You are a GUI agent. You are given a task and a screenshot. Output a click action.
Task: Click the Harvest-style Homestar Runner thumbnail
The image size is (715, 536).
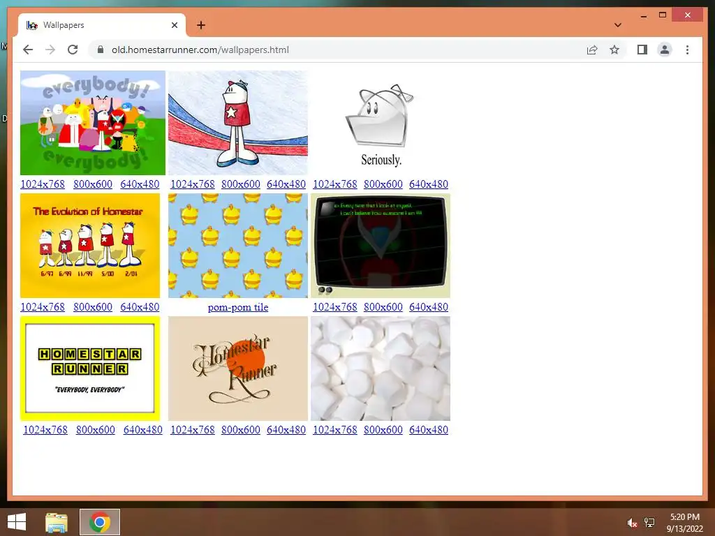click(x=238, y=368)
